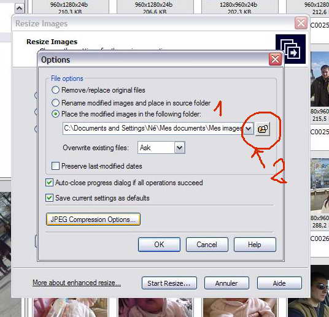Close the Resize Images window

pos(301,23)
